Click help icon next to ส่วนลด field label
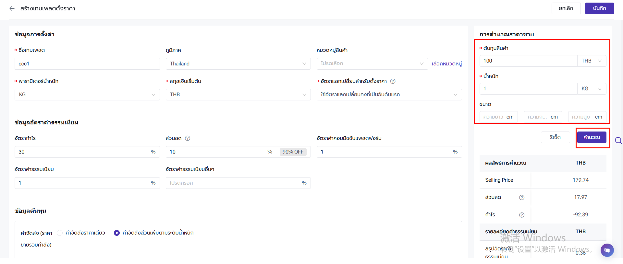This screenshot has width=623, height=264. (188, 138)
